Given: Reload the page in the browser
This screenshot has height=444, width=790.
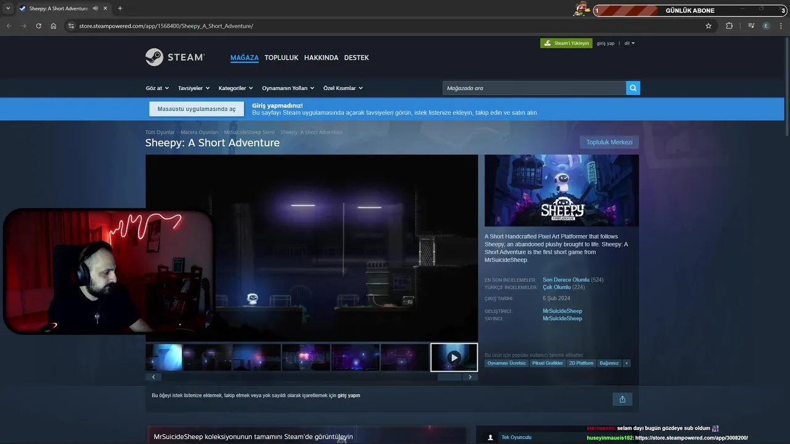Looking at the screenshot, I should (38, 26).
